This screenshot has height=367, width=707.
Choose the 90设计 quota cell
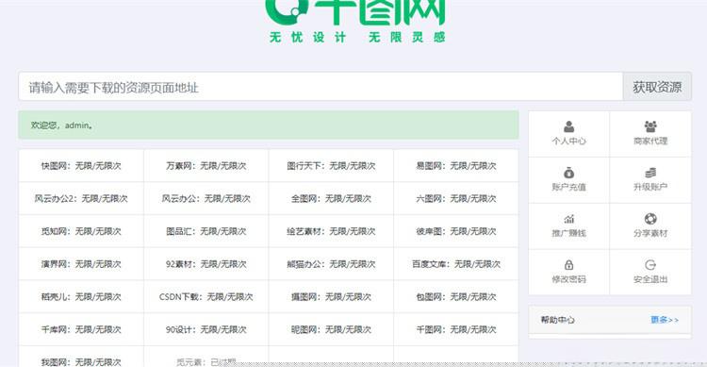point(206,329)
